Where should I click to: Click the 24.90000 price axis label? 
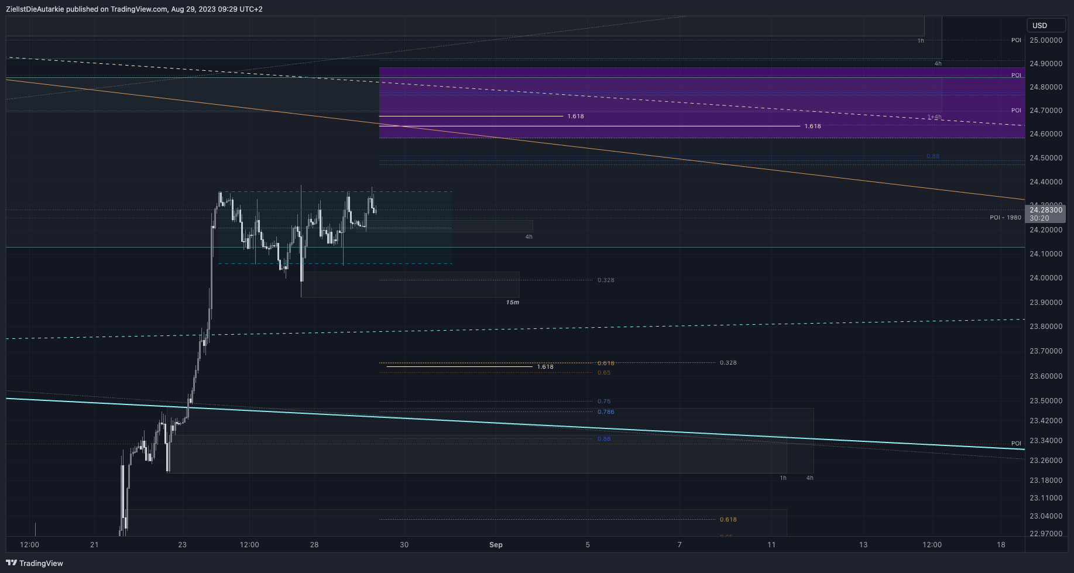point(1046,64)
